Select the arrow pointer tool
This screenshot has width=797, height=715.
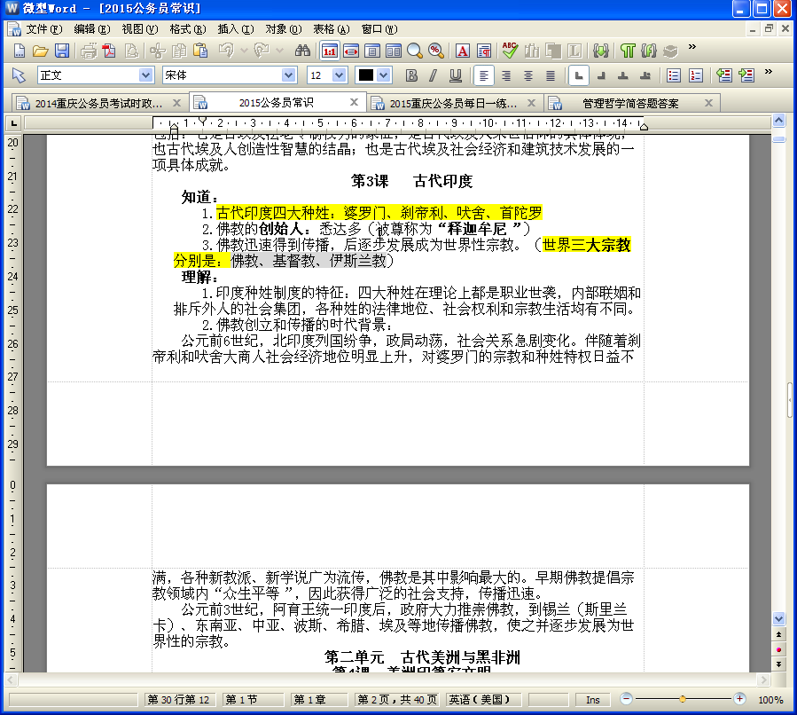tap(19, 75)
